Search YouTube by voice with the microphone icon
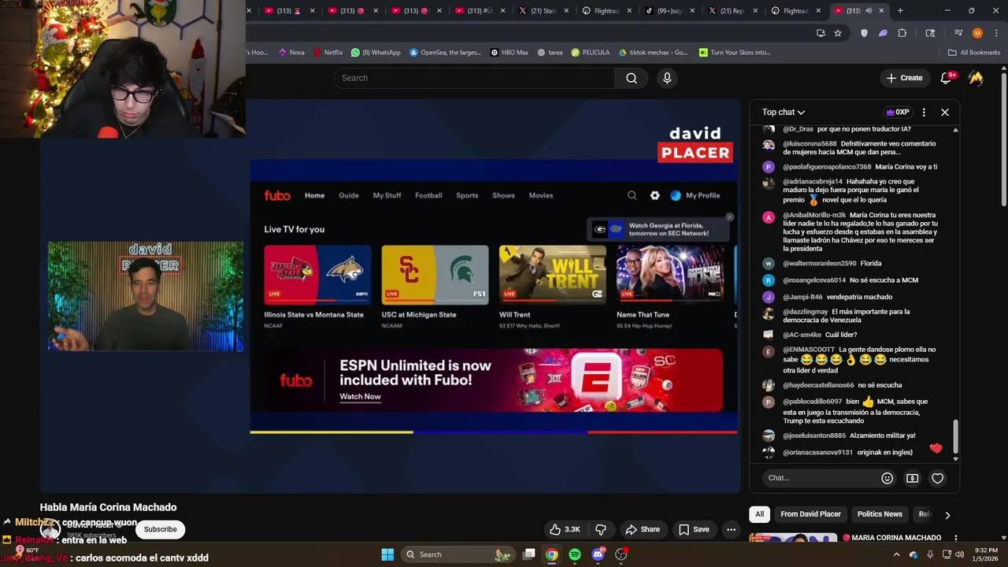Screen dimensions: 1008x567 [667, 78]
